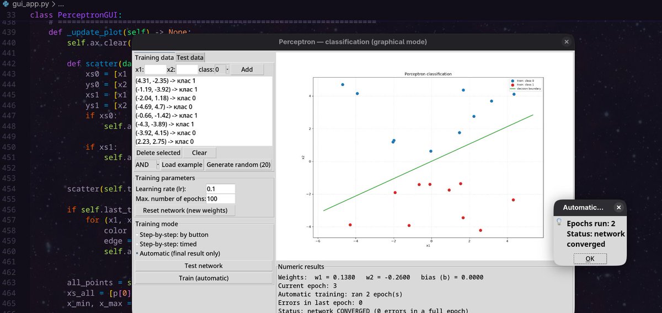This screenshot has height=313, width=662.
Task: Open the AND example dropdown
Action: pyautogui.click(x=147, y=165)
